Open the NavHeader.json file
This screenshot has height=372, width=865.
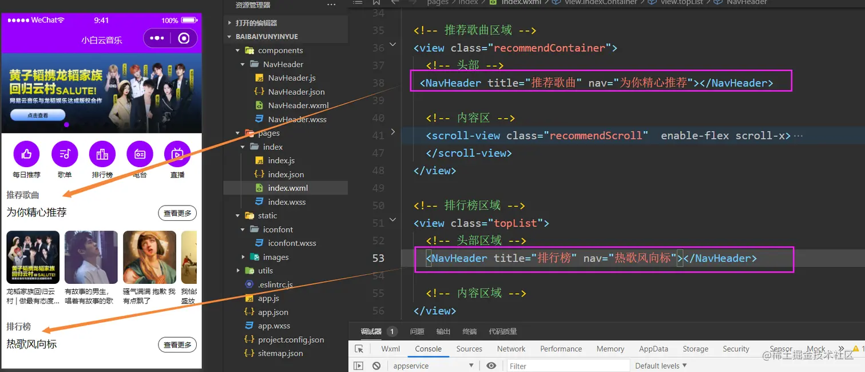pos(285,92)
